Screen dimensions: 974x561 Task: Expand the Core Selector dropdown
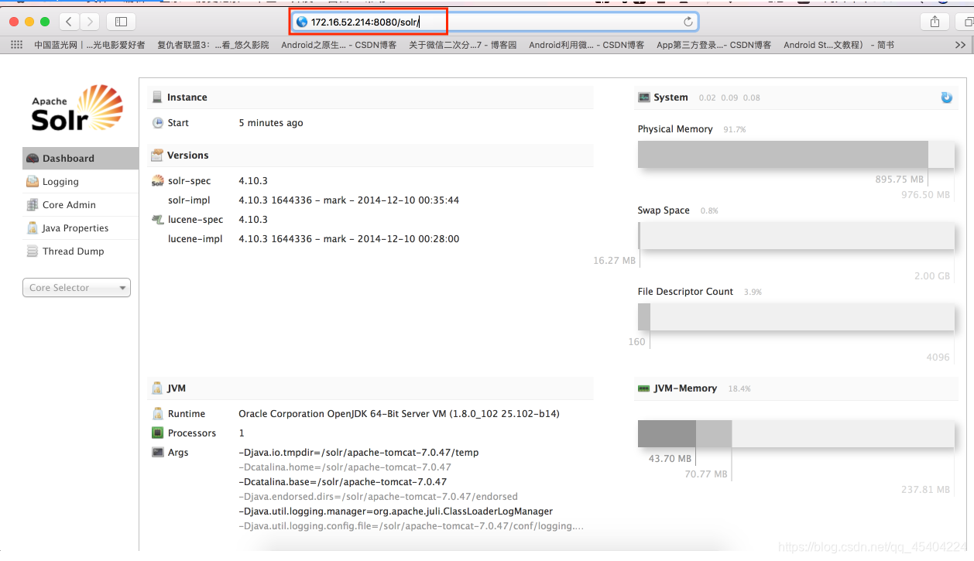[x=77, y=288]
